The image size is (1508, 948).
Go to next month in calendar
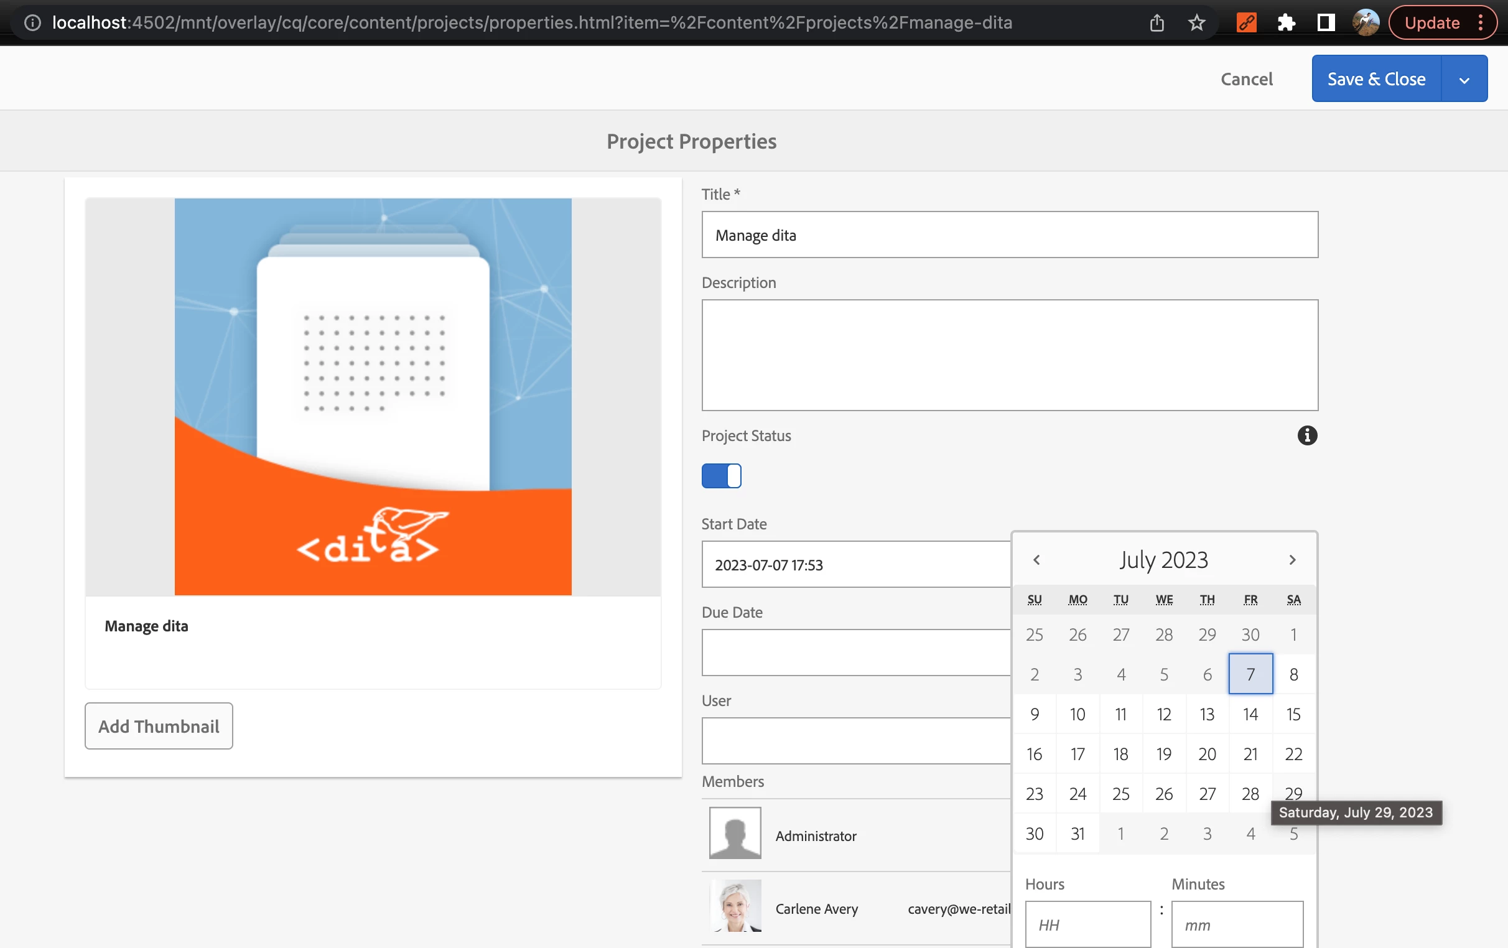click(x=1292, y=560)
